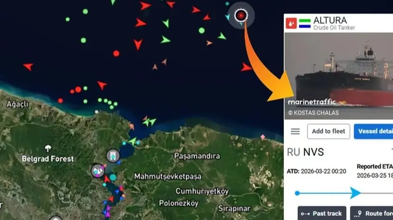The height and width of the screenshot is (220, 393).
Task: Open the hamburger menu in vessel panel
Action: click(295, 131)
